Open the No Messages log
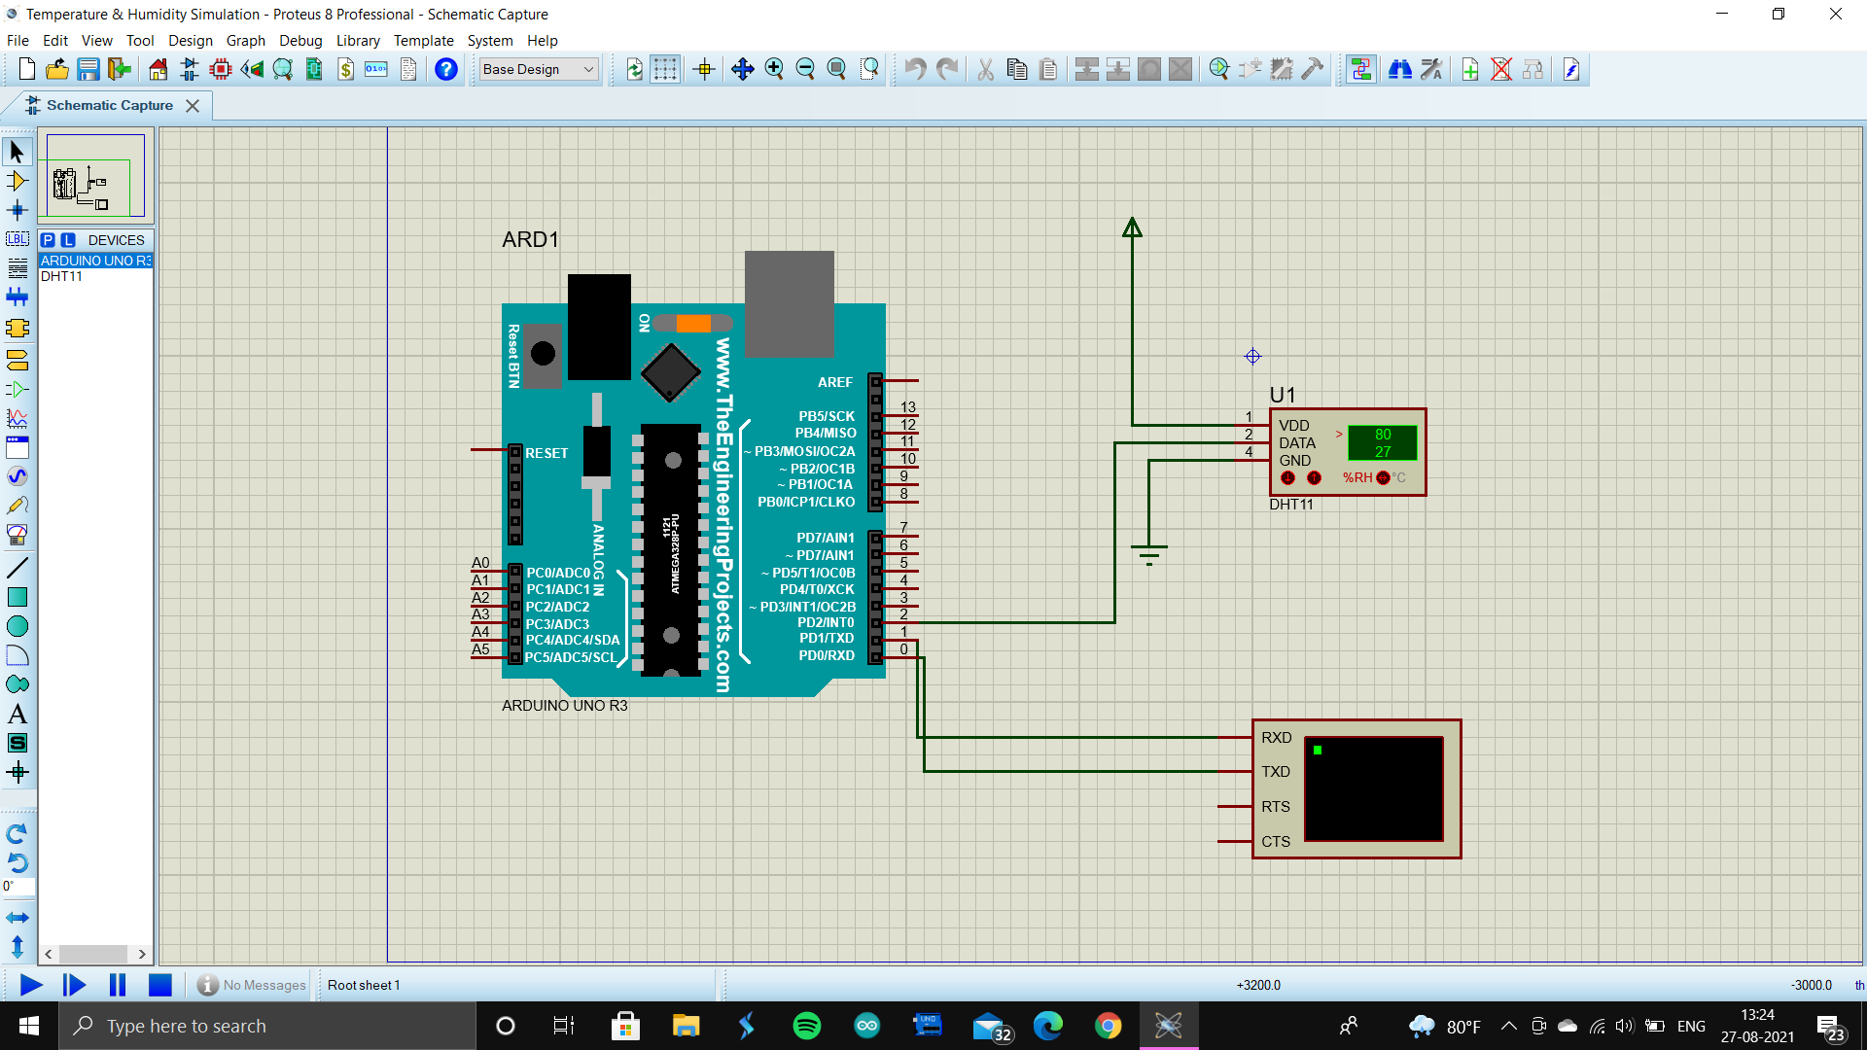The width and height of the screenshot is (1867, 1050). tap(252, 985)
